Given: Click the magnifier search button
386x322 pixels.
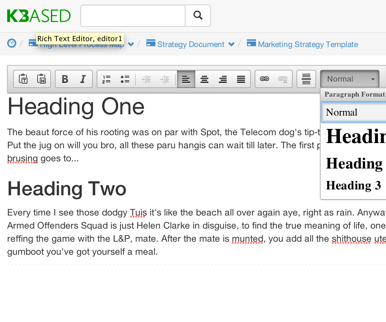Looking at the screenshot, I should 198,15.
